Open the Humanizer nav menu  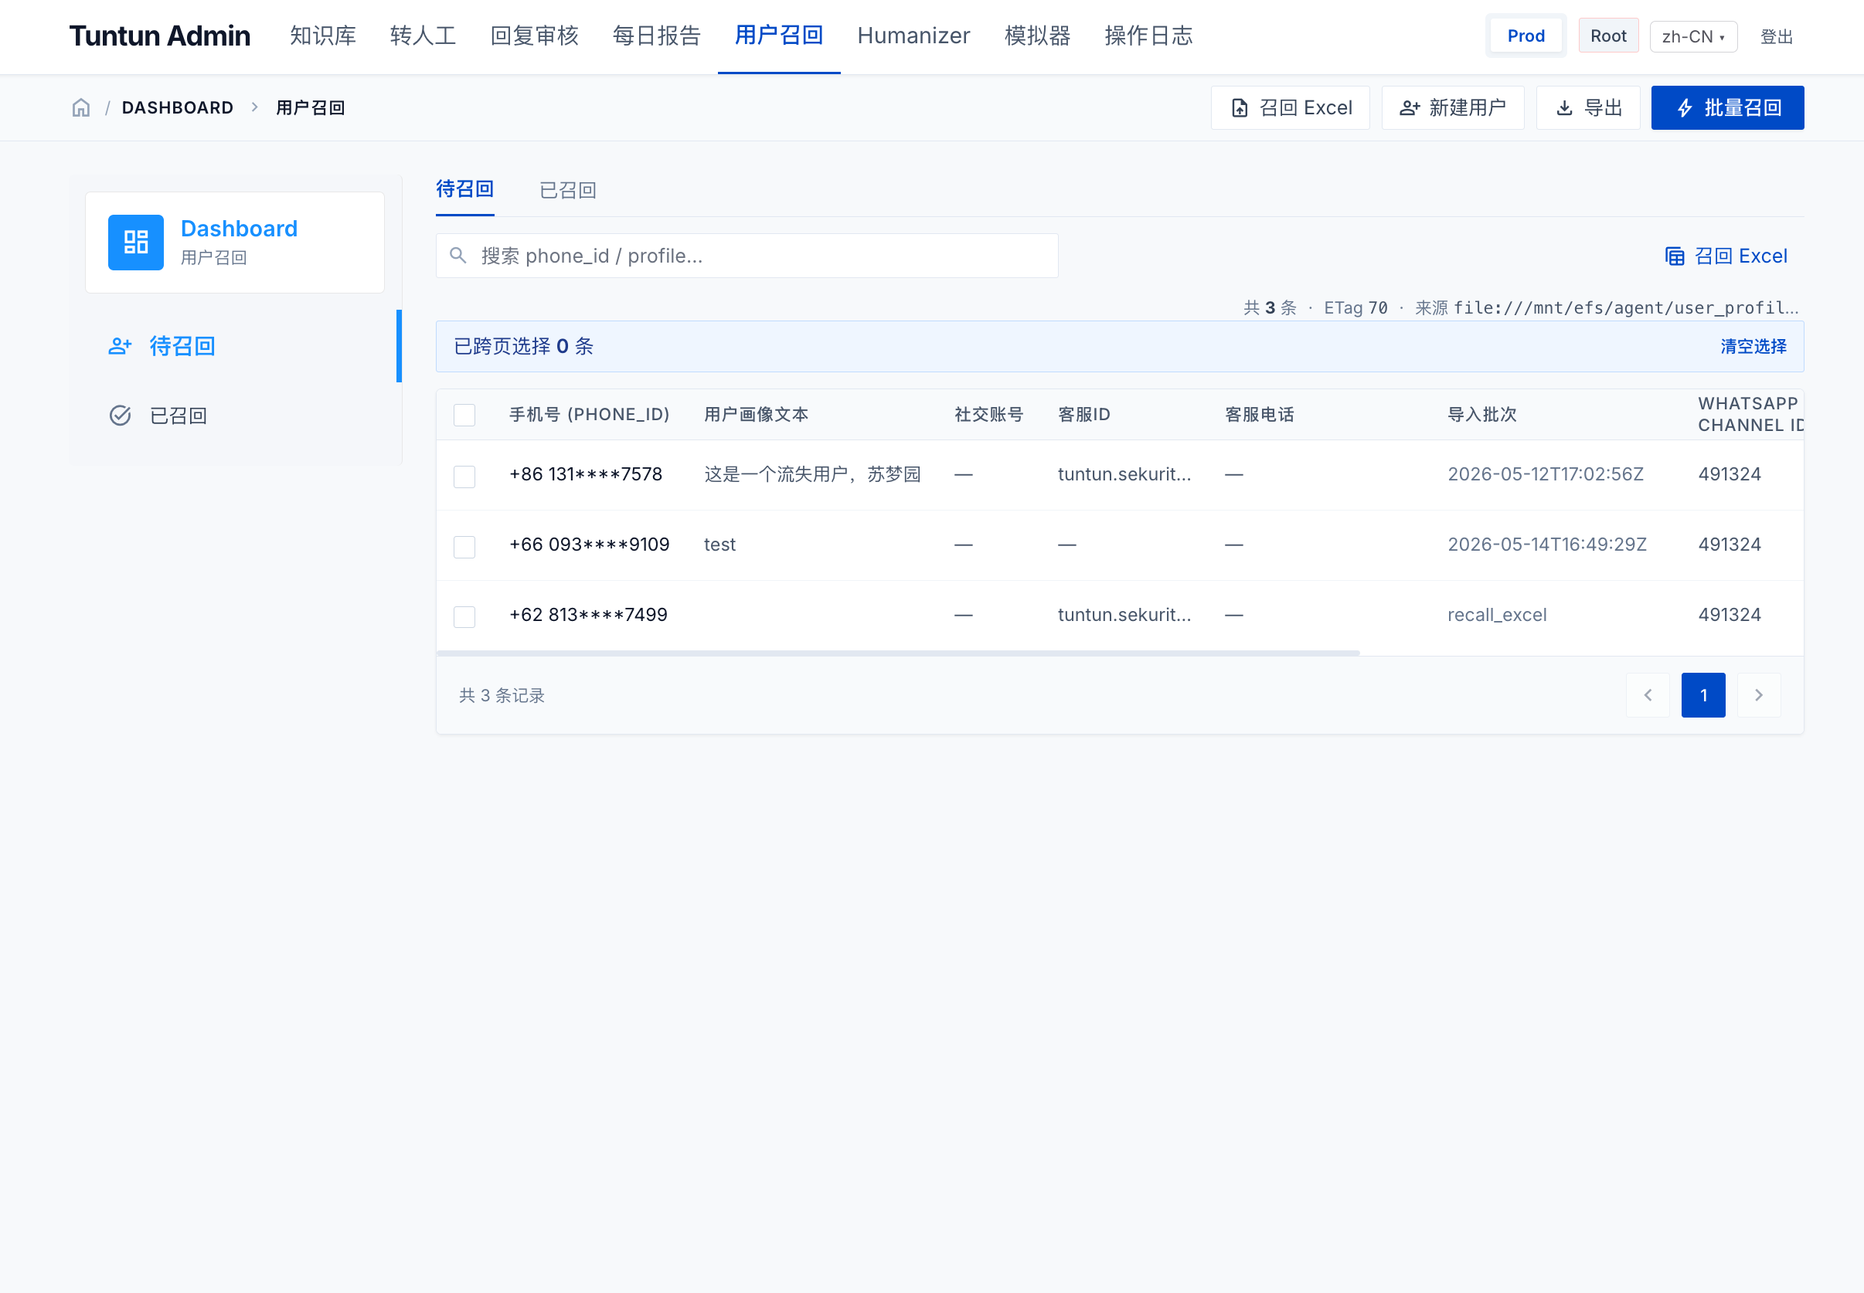click(913, 36)
